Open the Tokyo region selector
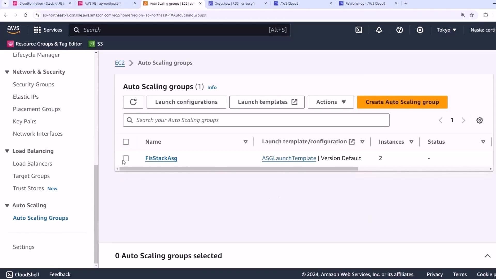Viewport: 496px width, 279px height. (446, 30)
